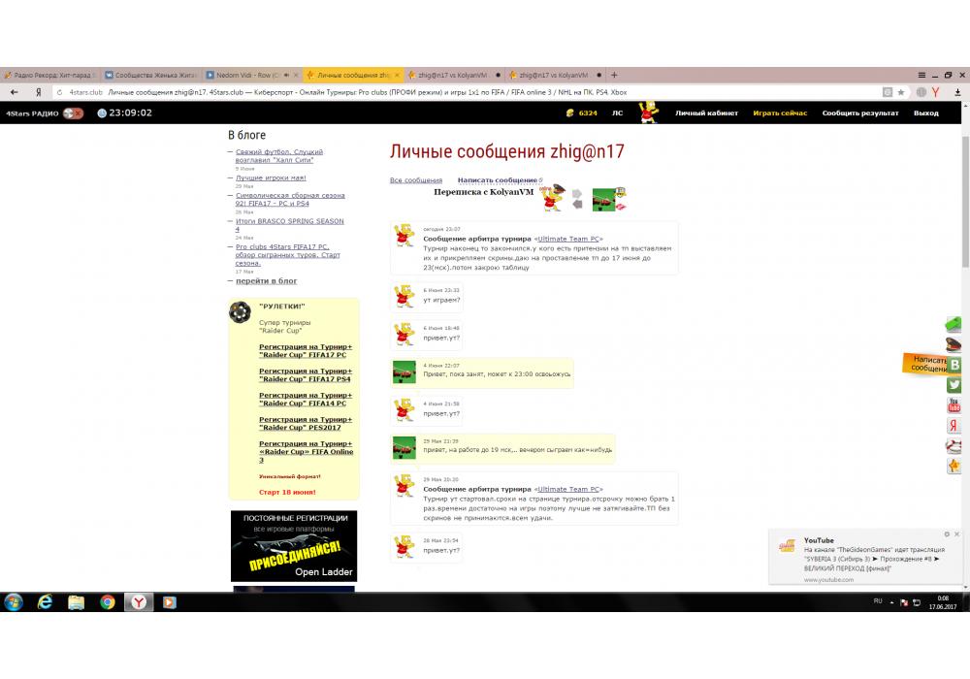The height and width of the screenshot is (679, 970).
Task: Click the orange star sidebar icon
Action: tap(954, 466)
